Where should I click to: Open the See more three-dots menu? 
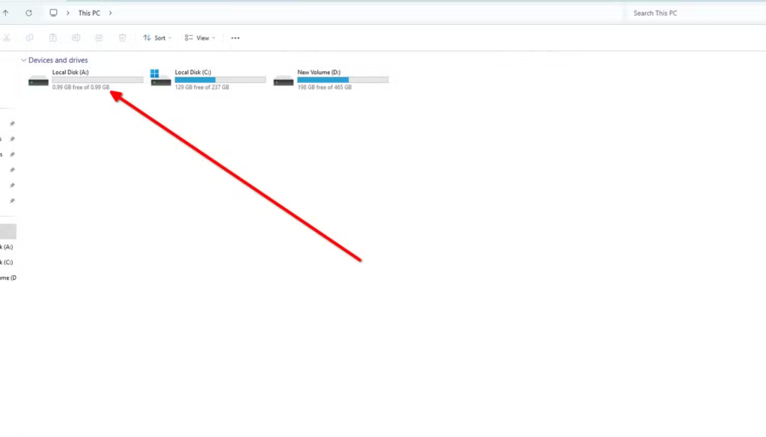click(x=236, y=37)
